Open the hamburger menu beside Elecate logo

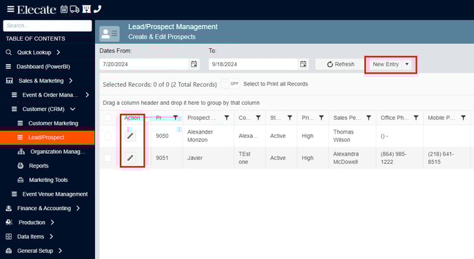click(10, 10)
